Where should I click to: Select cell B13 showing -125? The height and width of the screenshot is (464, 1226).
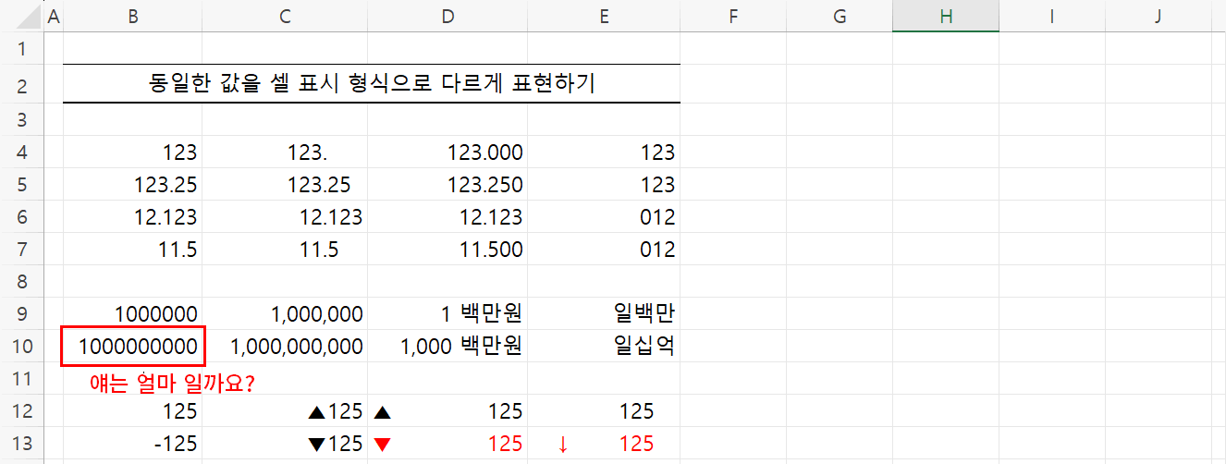[133, 444]
